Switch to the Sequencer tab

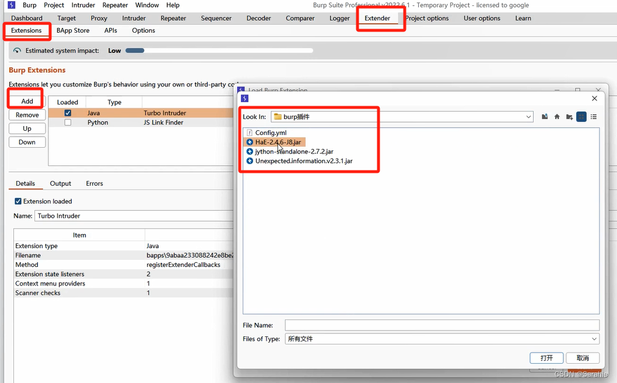coord(216,18)
